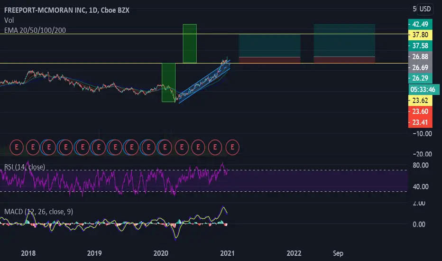Click the 26.88 grey price label
This screenshot has width=442, height=261.
(420, 57)
